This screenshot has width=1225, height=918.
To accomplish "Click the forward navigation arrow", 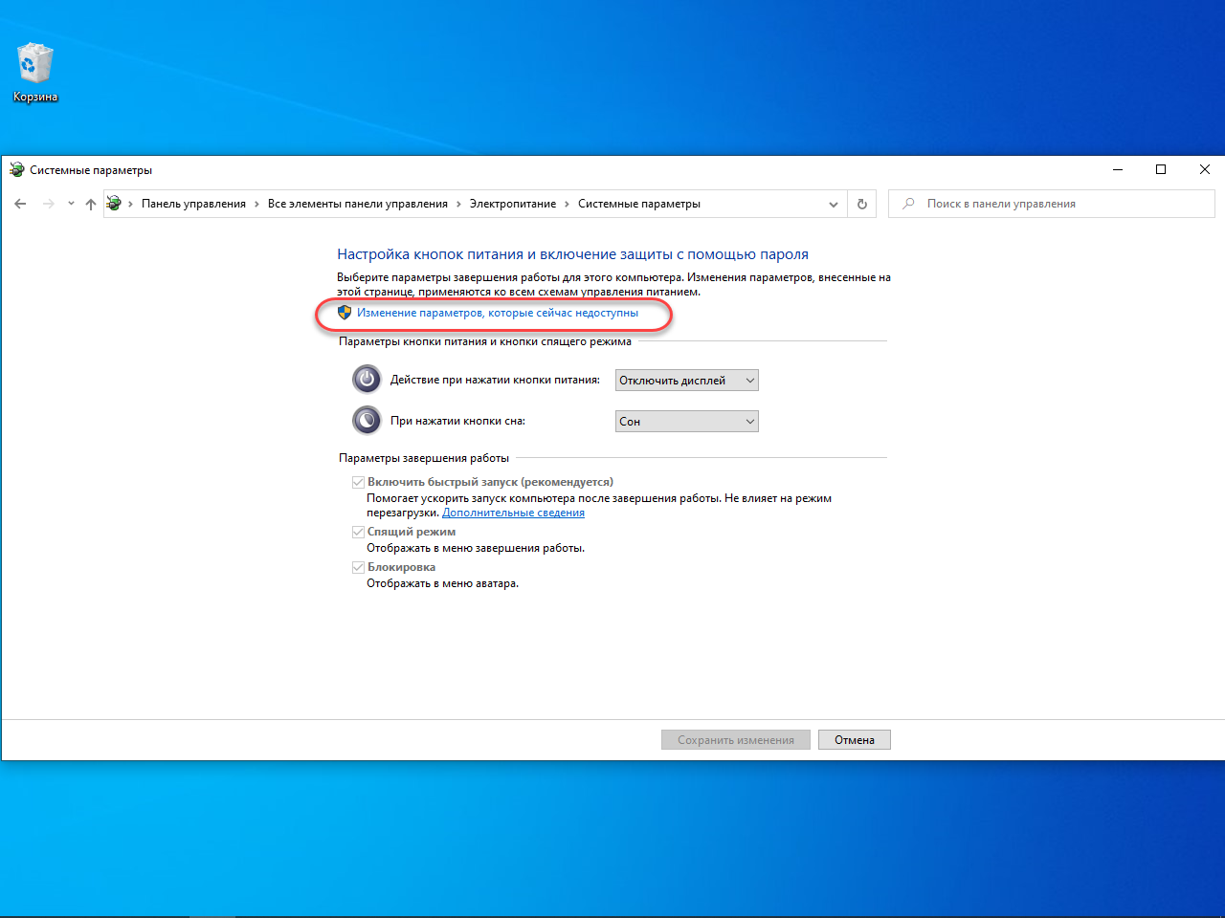I will click(x=49, y=204).
